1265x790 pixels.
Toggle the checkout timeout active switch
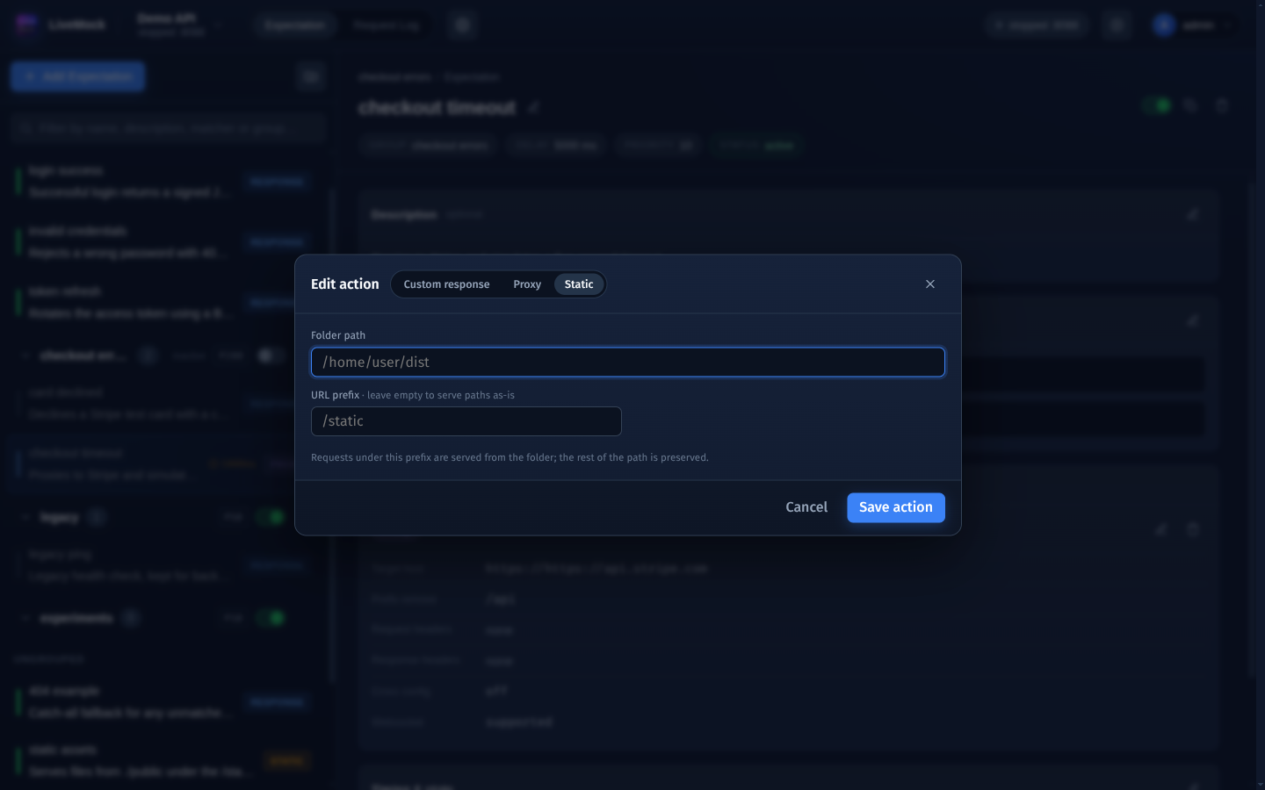tap(1157, 105)
